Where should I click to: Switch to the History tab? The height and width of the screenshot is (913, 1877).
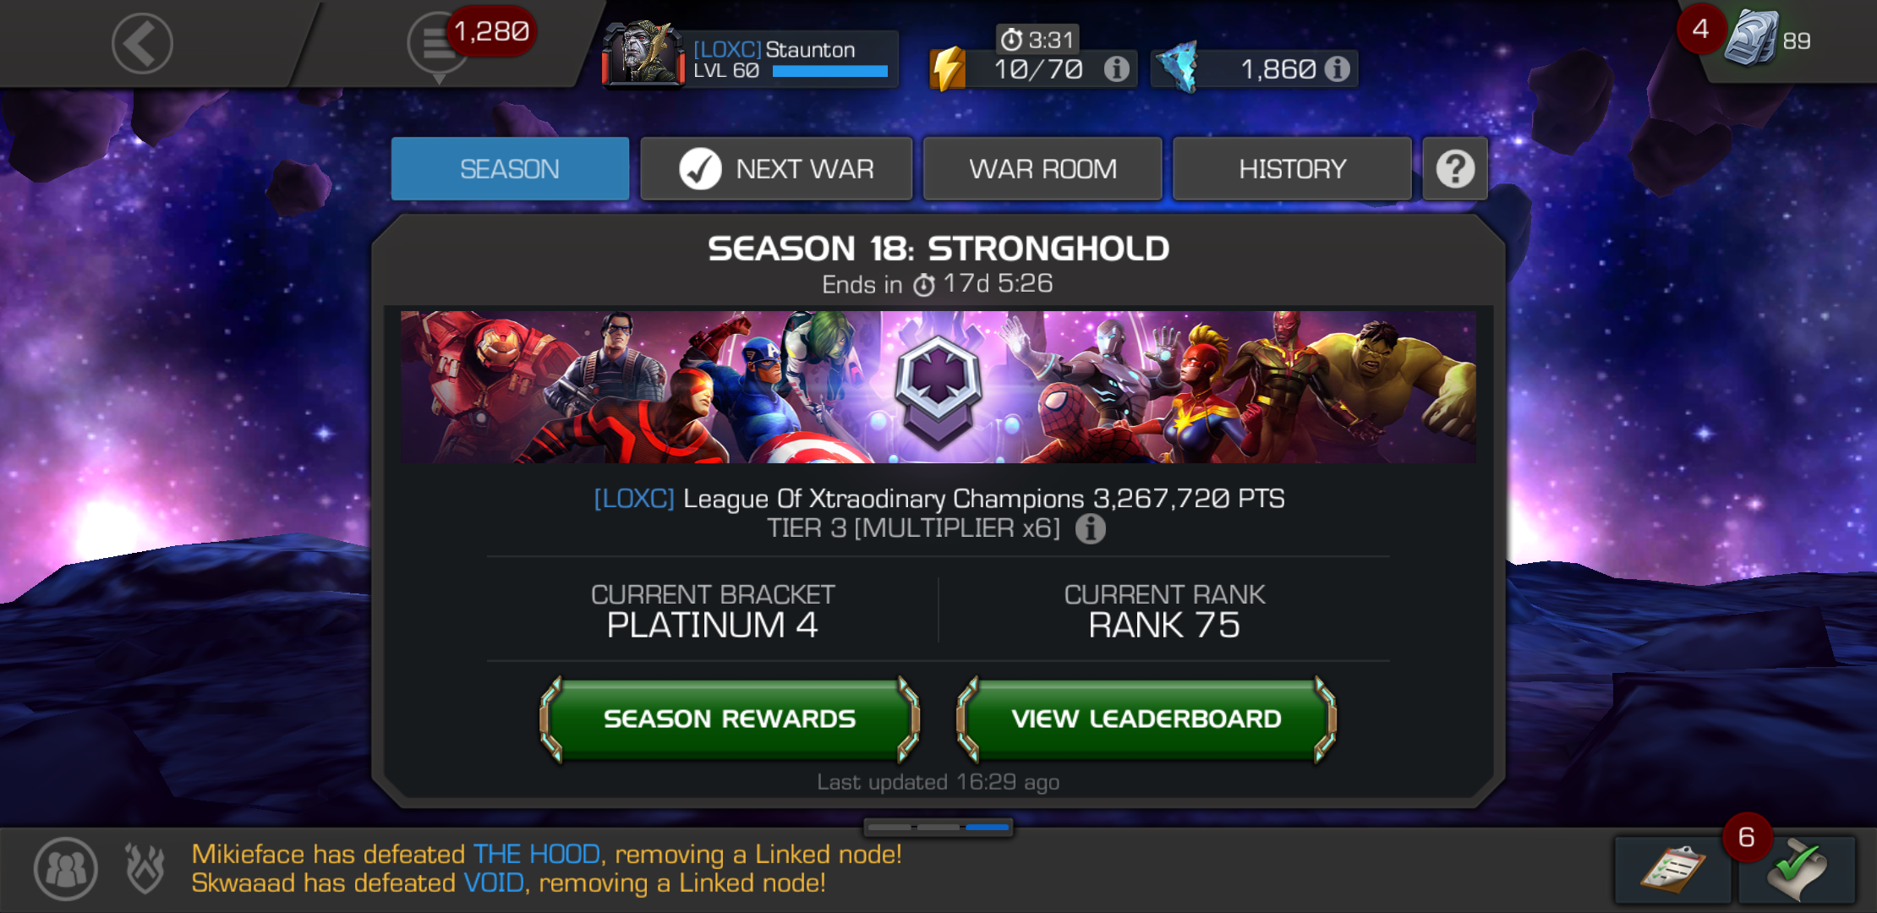(x=1292, y=169)
